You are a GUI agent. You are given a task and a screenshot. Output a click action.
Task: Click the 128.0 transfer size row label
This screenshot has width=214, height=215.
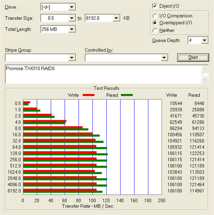(15, 153)
